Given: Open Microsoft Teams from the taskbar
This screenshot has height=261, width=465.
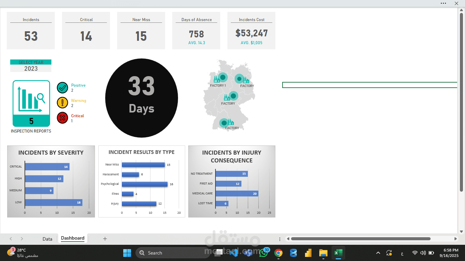Looking at the screenshot, I should pyautogui.click(x=248, y=253).
